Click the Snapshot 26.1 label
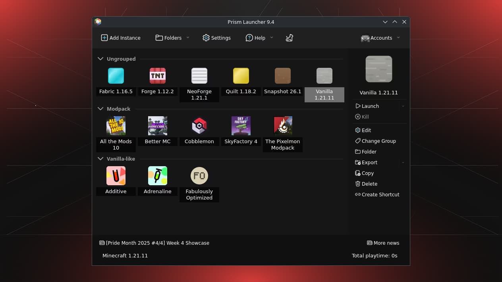Image resolution: width=502 pixels, height=282 pixels. [x=283, y=91]
